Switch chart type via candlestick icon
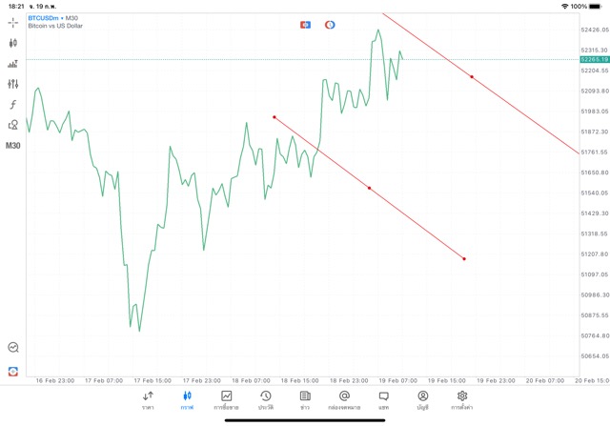 (x=13, y=43)
